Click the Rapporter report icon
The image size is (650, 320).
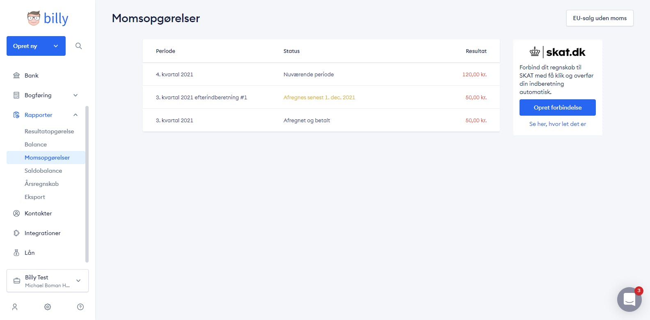click(16, 115)
